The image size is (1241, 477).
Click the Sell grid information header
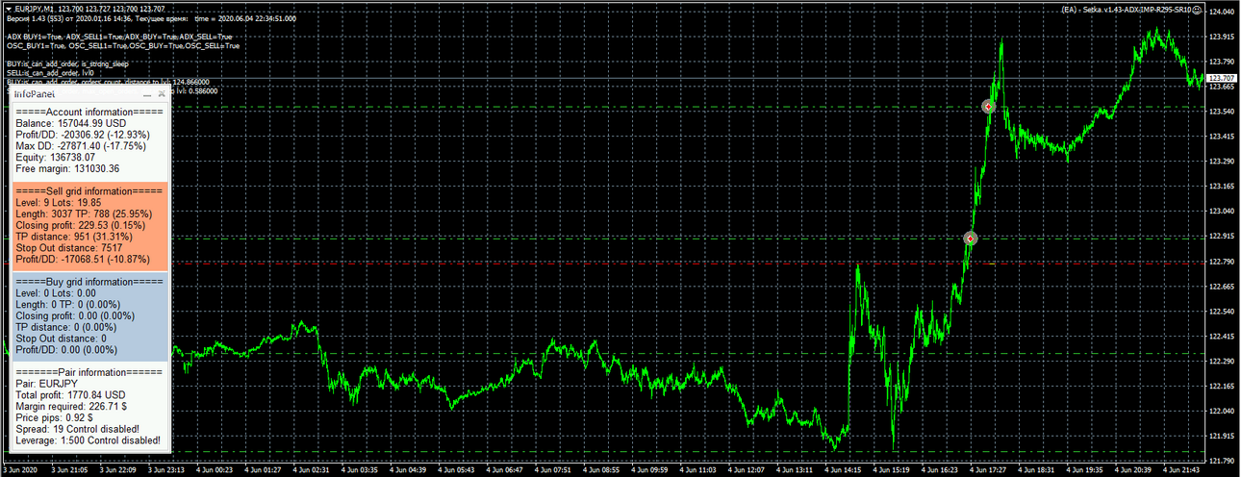(x=89, y=191)
